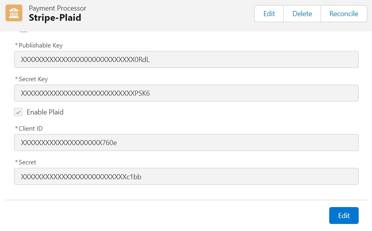
Task: Click the Enable Plaid label text
Action: 45,112
